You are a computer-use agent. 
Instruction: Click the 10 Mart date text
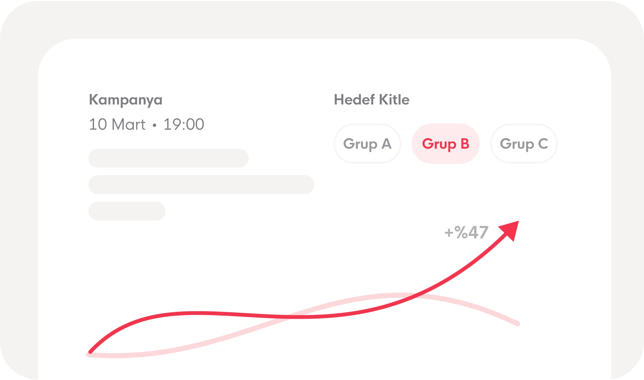coord(117,125)
